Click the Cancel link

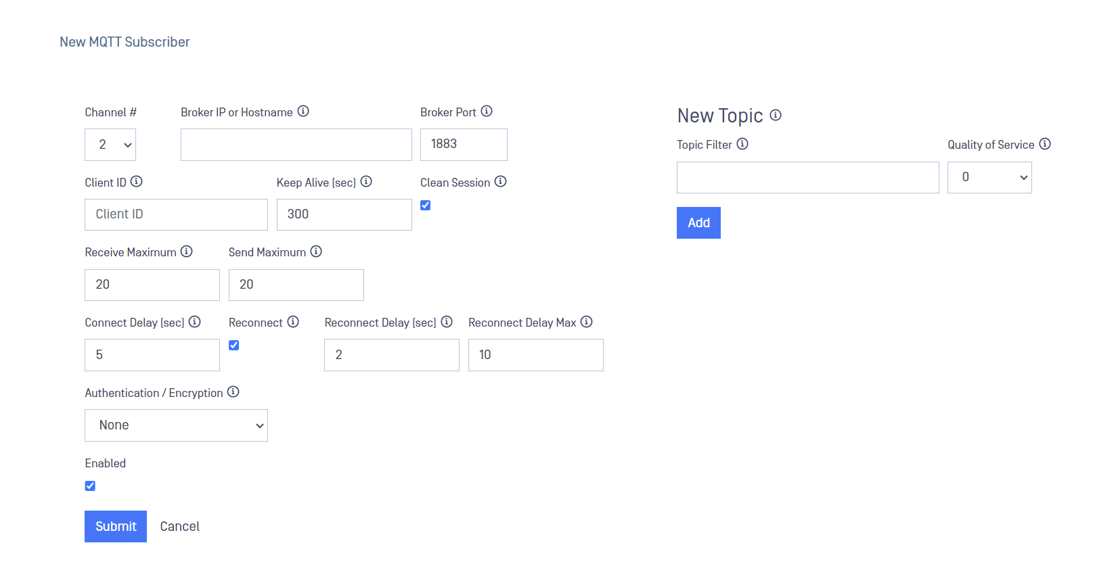180,526
